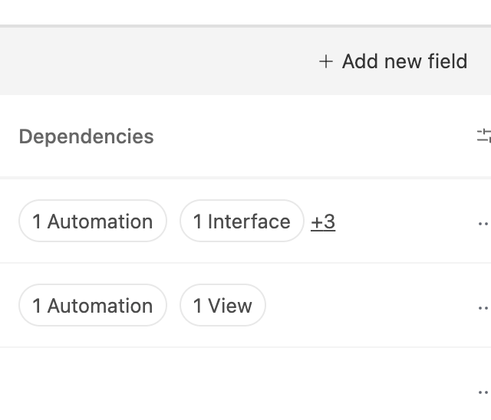This screenshot has width=491, height=420.
Task: Click empty space right of the +3 link
Action: tap(404, 221)
